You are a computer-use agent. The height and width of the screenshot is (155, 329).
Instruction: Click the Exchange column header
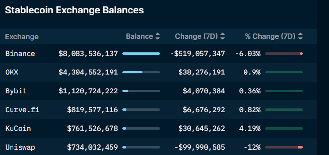(x=22, y=37)
